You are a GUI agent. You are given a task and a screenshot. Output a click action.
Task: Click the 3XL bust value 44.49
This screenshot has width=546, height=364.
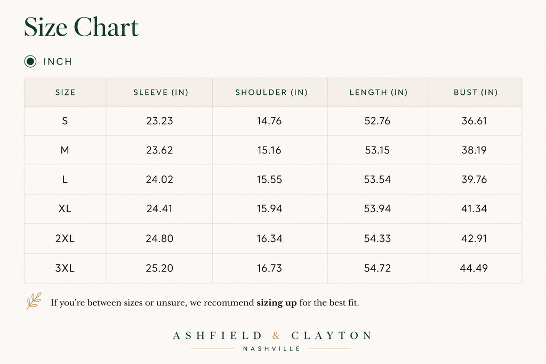tap(473, 268)
